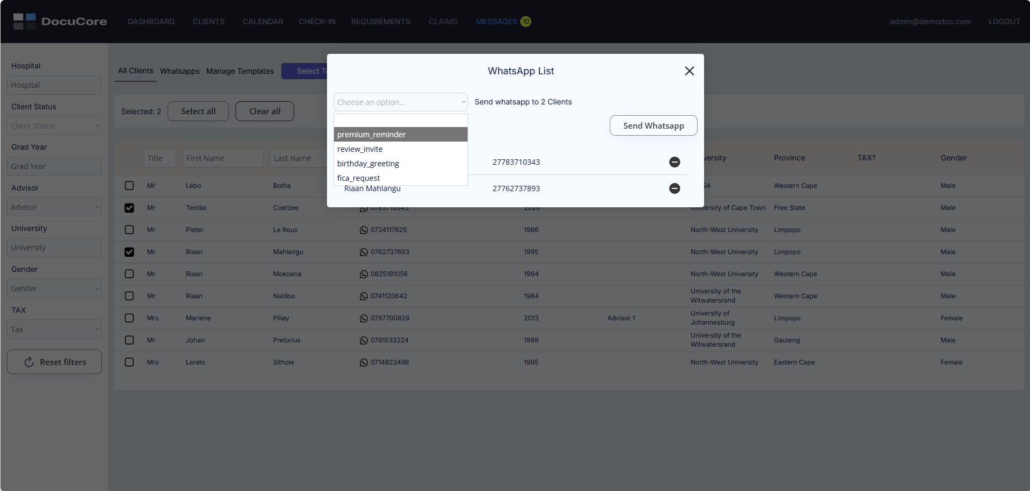Click the DocuCore logo icon
Screen dimensions: 1030x491
tap(24, 22)
